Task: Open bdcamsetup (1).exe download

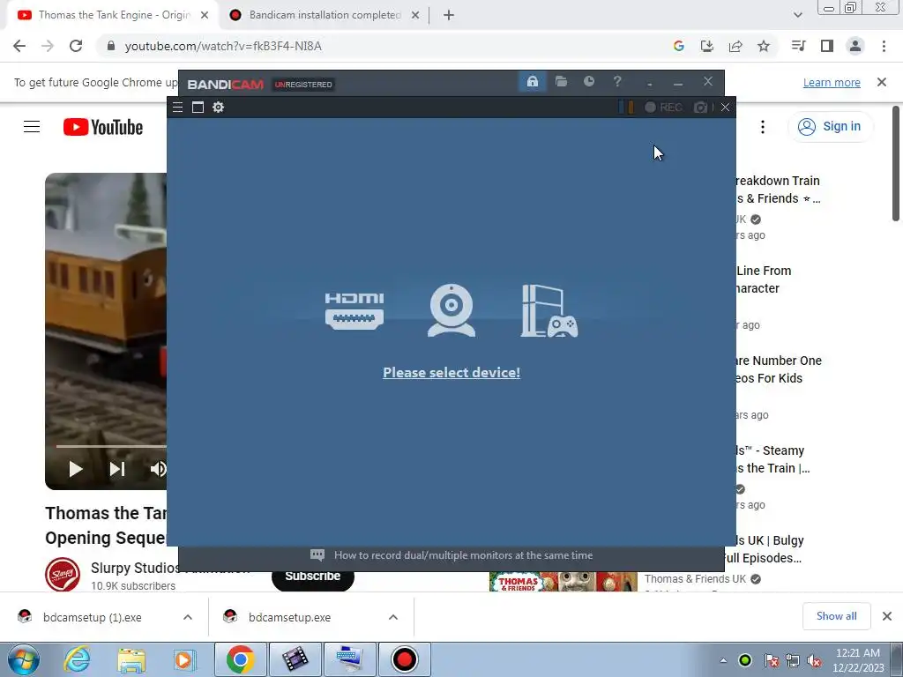Action: click(92, 618)
